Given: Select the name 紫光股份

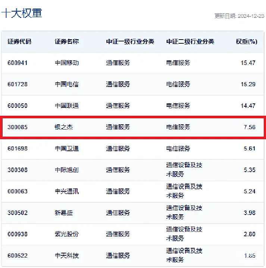Looking at the screenshot, I should (x=67, y=234).
